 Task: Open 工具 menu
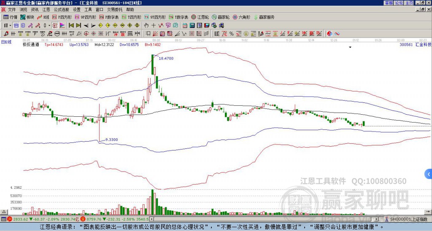[88, 10]
